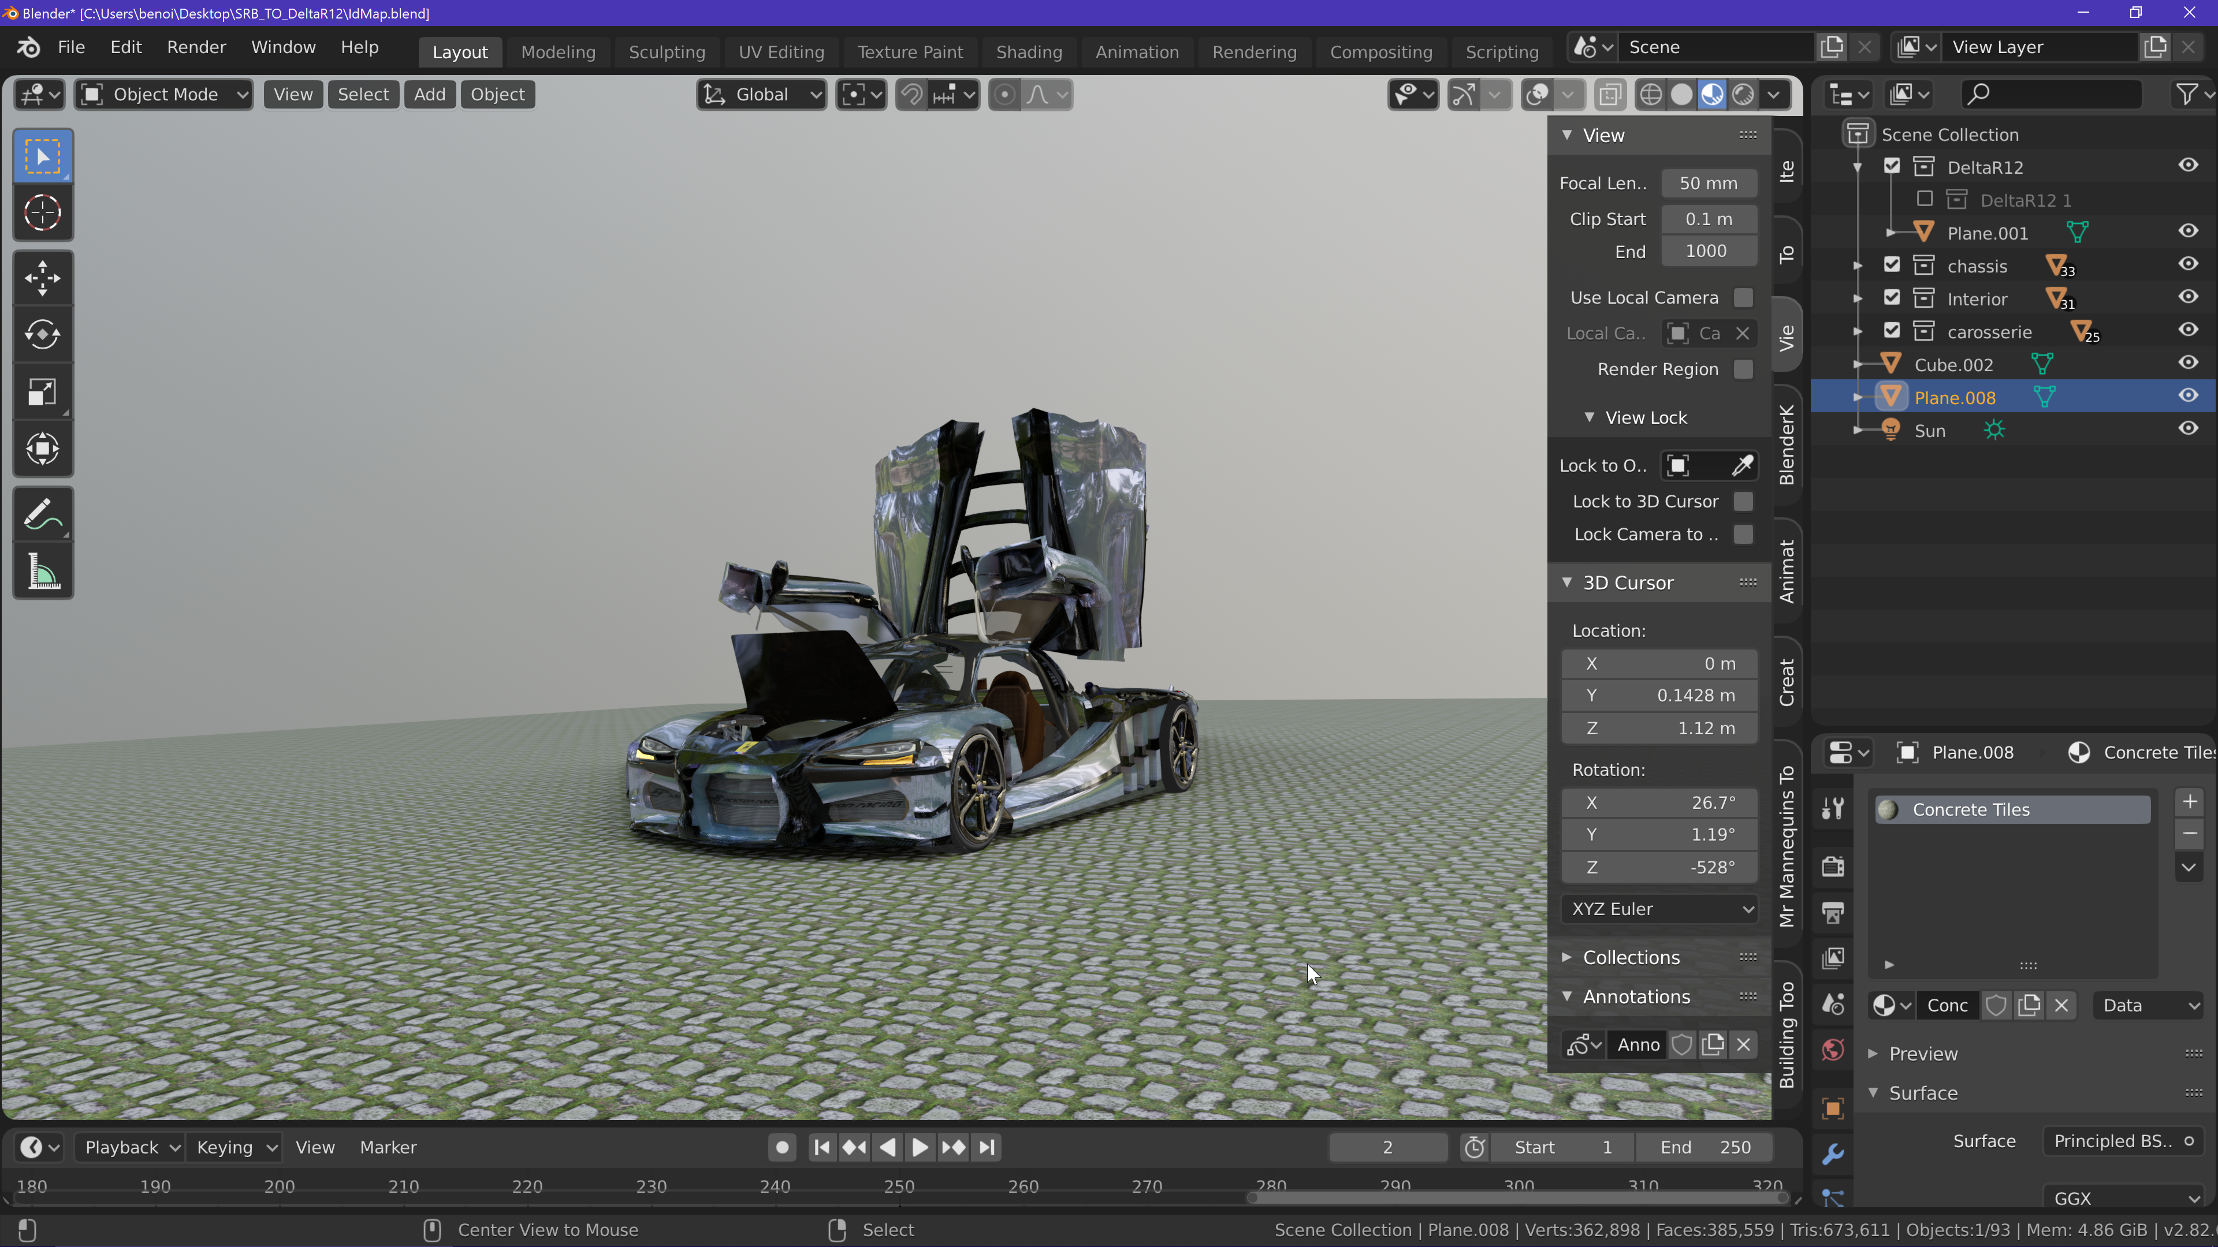This screenshot has height=1247, width=2218.
Task: Click the Focal Length 50 mm field
Action: [x=1707, y=184]
